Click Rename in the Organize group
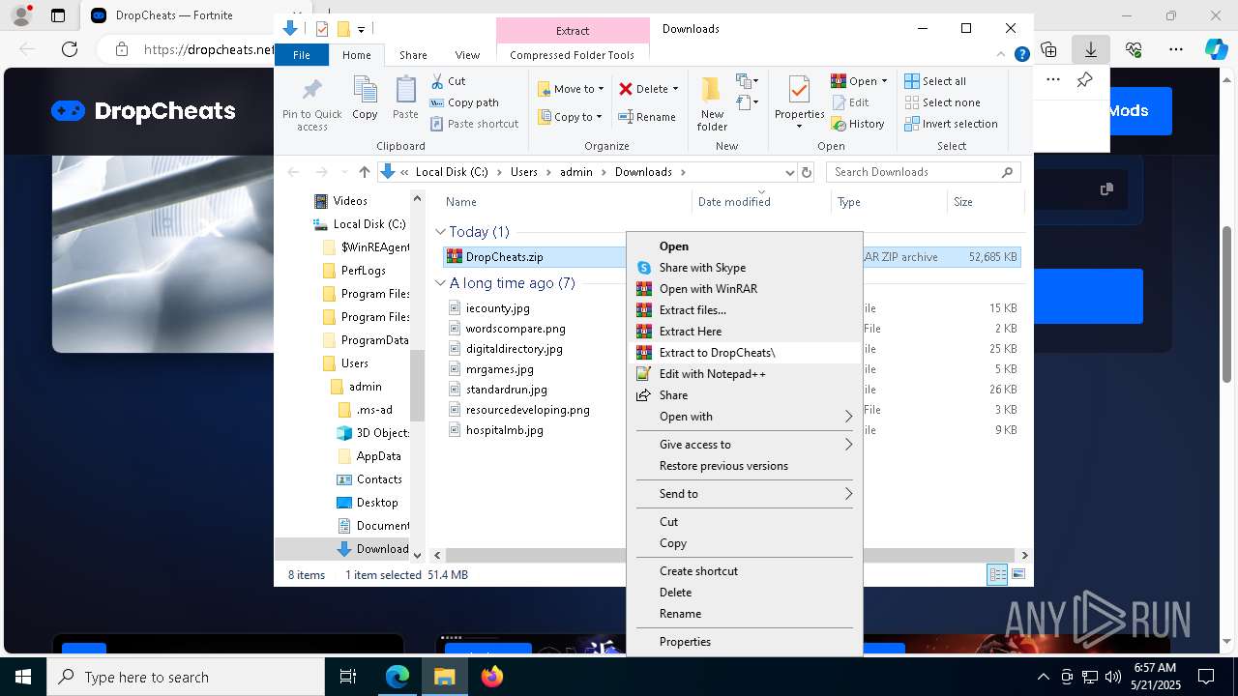1238x696 pixels. [647, 117]
